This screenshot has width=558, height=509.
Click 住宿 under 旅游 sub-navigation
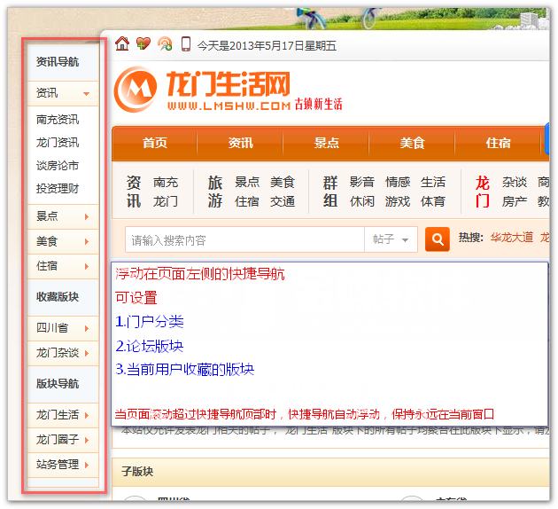(247, 201)
